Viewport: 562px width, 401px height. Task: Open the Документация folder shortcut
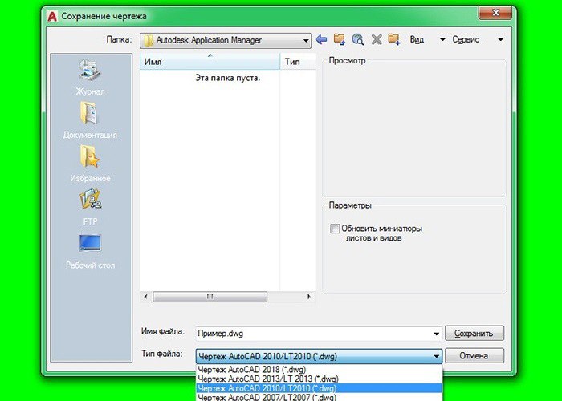(90, 120)
